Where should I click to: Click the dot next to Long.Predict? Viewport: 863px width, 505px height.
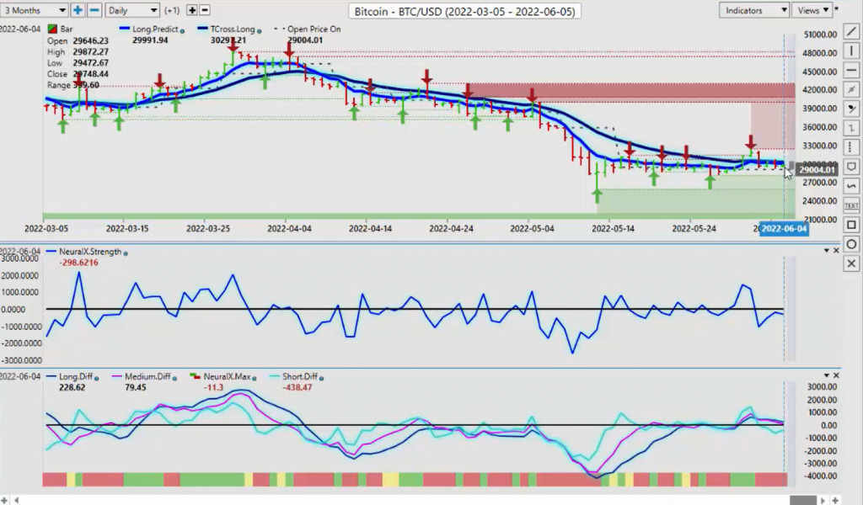tap(182, 31)
